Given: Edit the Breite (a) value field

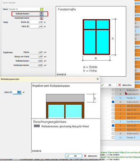Looking at the screenshot, I should pos(37,22).
